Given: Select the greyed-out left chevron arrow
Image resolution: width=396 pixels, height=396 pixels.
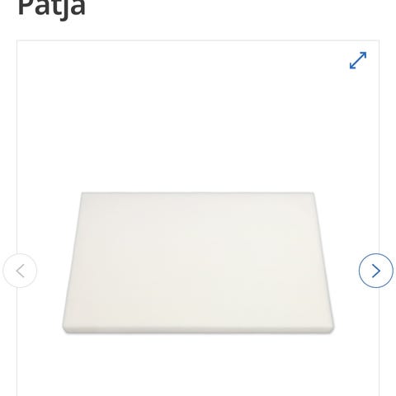Looking at the screenshot, I should pos(20,271).
